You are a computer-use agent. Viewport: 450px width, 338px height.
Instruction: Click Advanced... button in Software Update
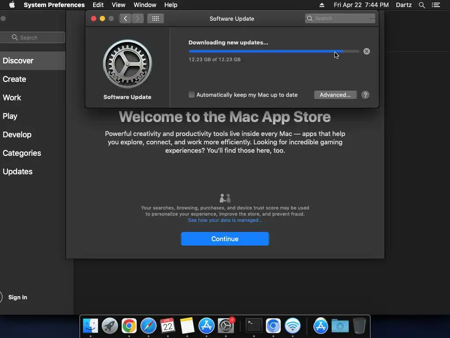335,95
